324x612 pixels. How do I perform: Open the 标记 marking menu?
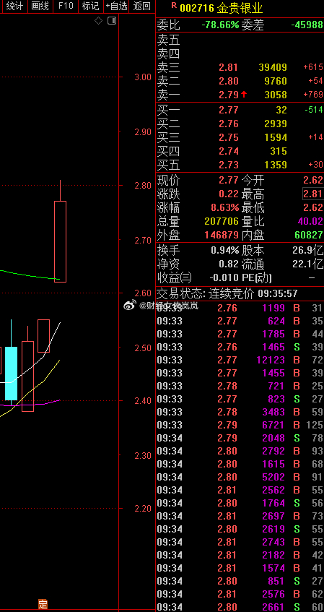[x=90, y=6]
